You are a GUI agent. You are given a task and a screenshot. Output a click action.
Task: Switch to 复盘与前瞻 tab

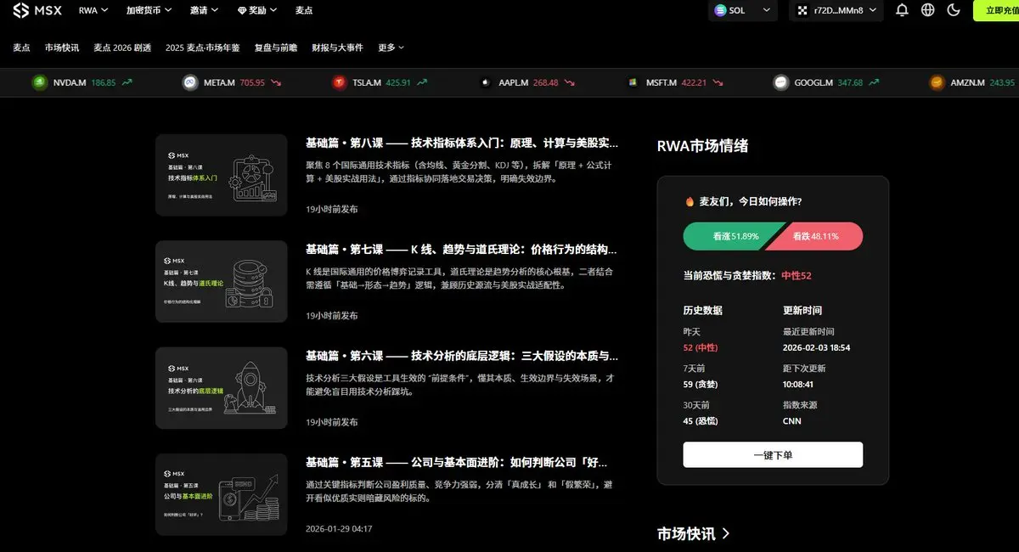point(276,48)
